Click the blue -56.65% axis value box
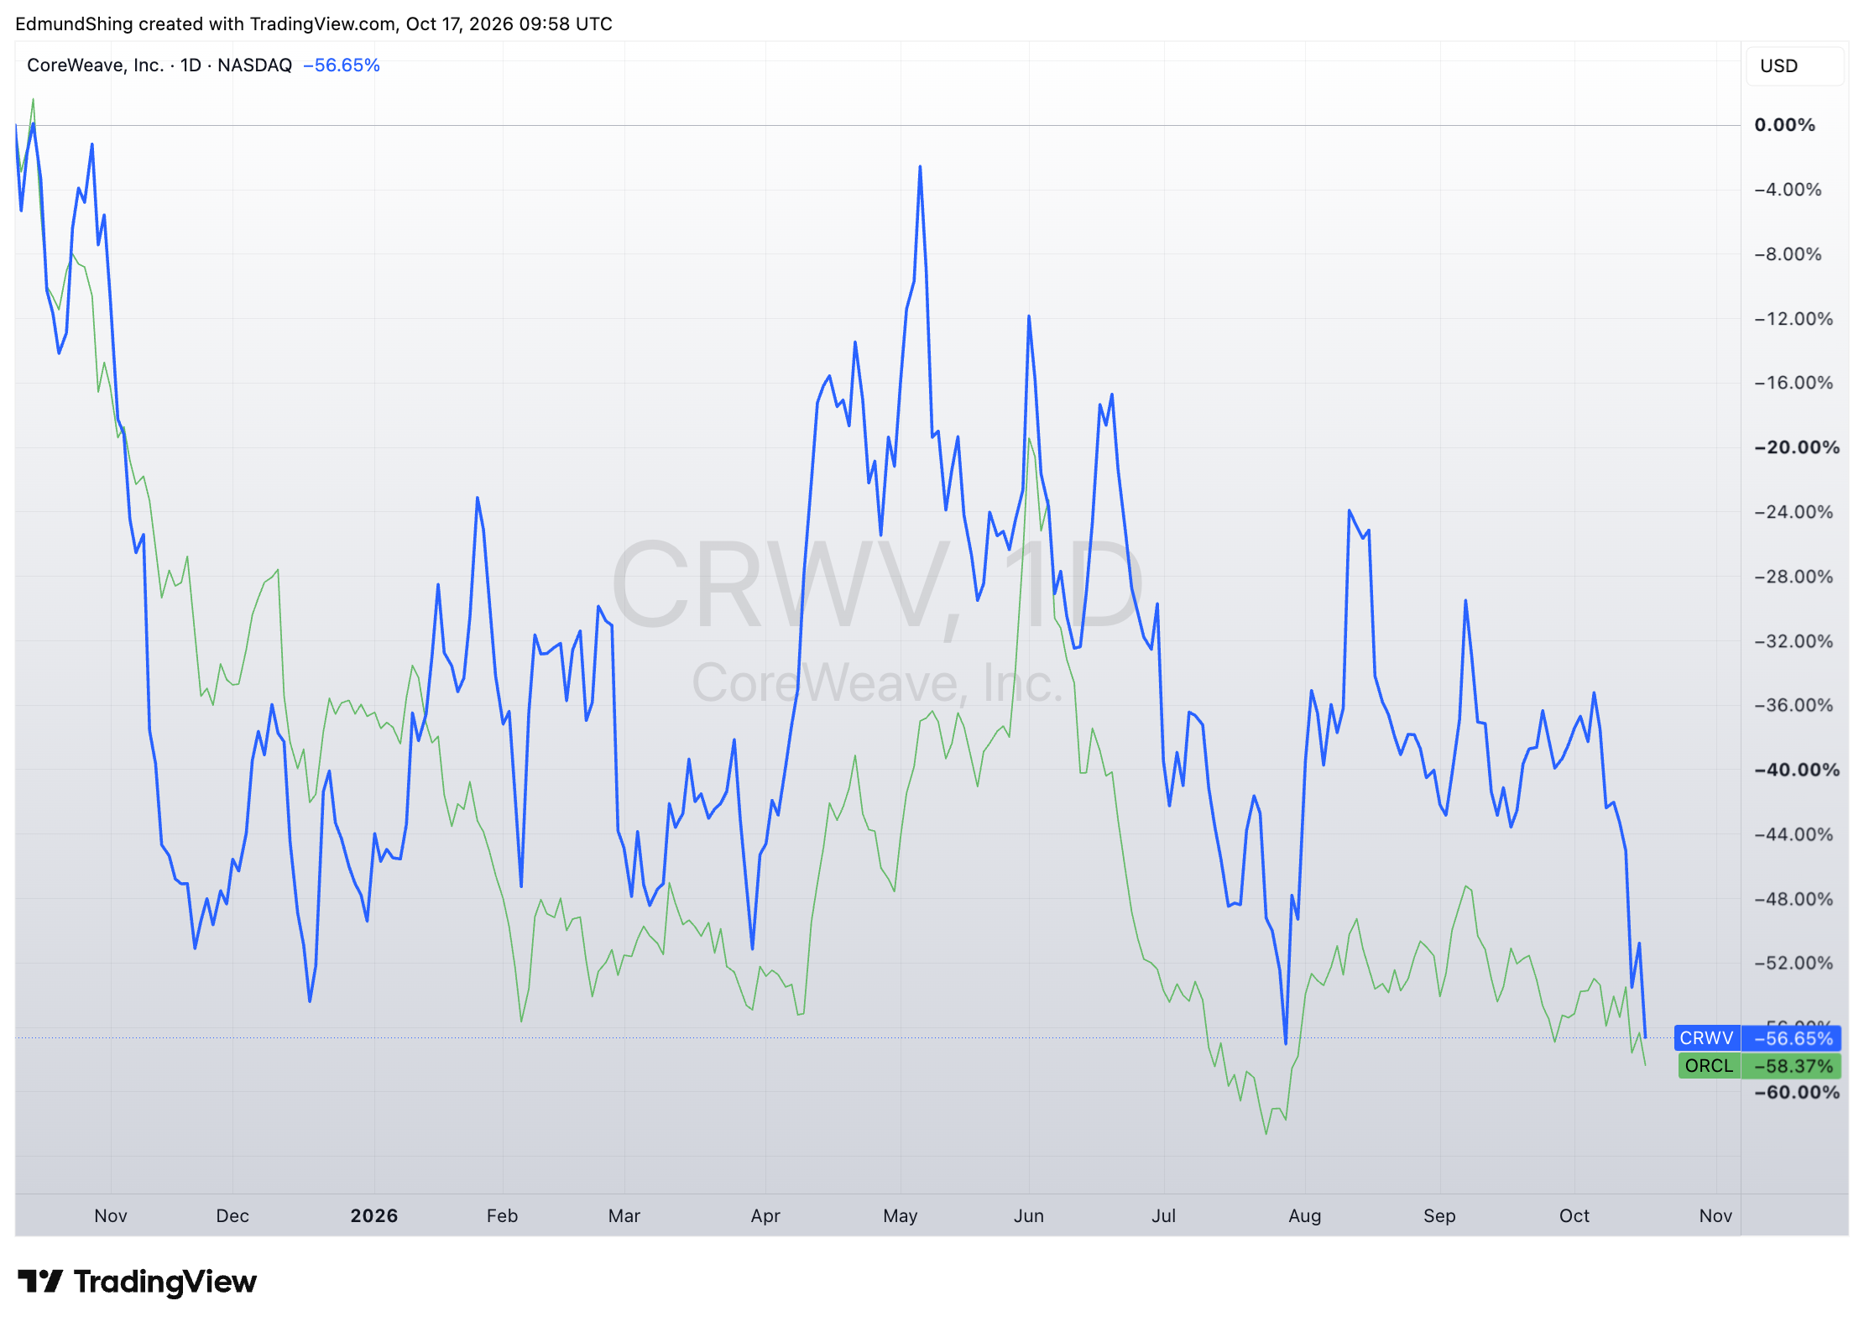Screen dimensions: 1864x1327 pyautogui.click(x=1792, y=1038)
